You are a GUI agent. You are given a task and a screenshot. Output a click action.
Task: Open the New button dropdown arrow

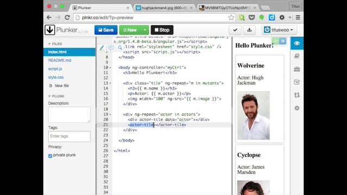coord(145,30)
